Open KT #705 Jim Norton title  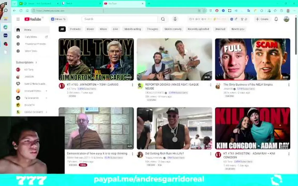[93, 84]
